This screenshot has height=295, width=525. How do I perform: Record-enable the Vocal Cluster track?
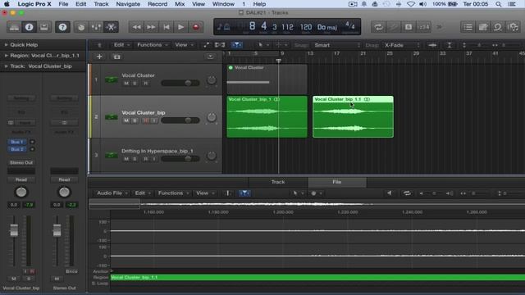point(146,84)
